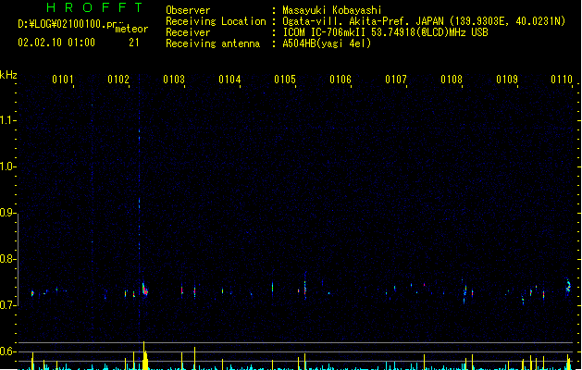Click the meteor echo near marker 0110
Screen dimensions: 582x370
(568, 286)
